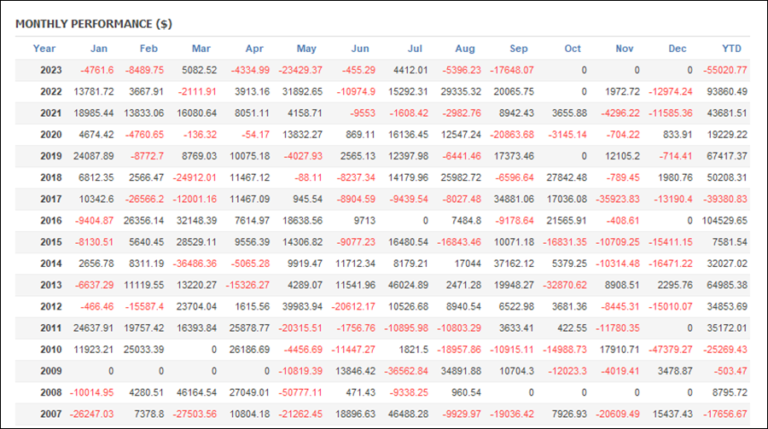
Task: Select the 2008 May value -50777.11
Action: 300,392
